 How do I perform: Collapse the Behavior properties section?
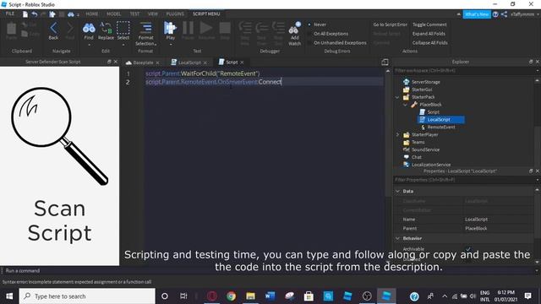(x=397, y=238)
